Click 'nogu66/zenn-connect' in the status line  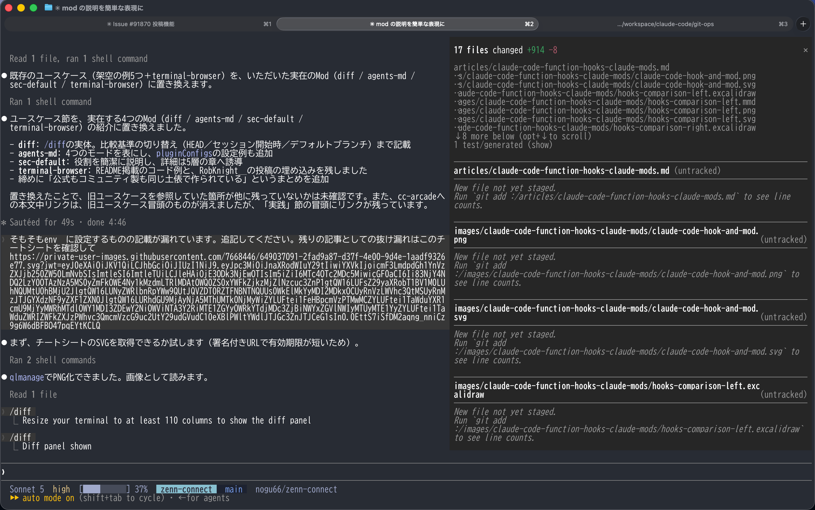tap(296, 489)
